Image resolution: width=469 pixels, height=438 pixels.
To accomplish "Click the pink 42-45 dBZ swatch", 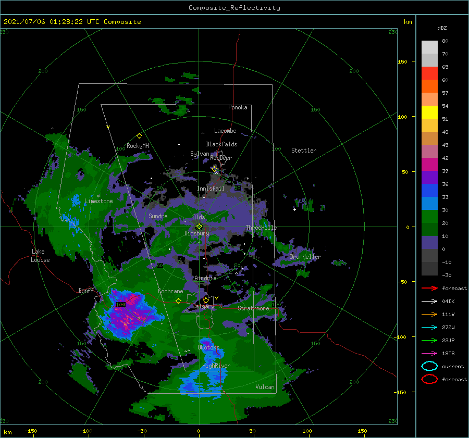I will [x=429, y=152].
